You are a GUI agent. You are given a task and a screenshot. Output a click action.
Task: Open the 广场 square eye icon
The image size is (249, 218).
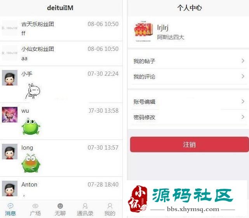35,206
